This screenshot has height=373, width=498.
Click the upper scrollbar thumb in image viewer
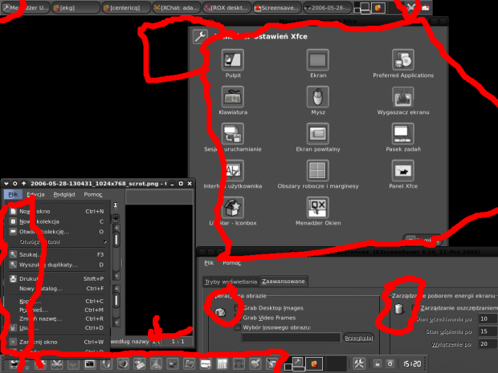coord(116,240)
